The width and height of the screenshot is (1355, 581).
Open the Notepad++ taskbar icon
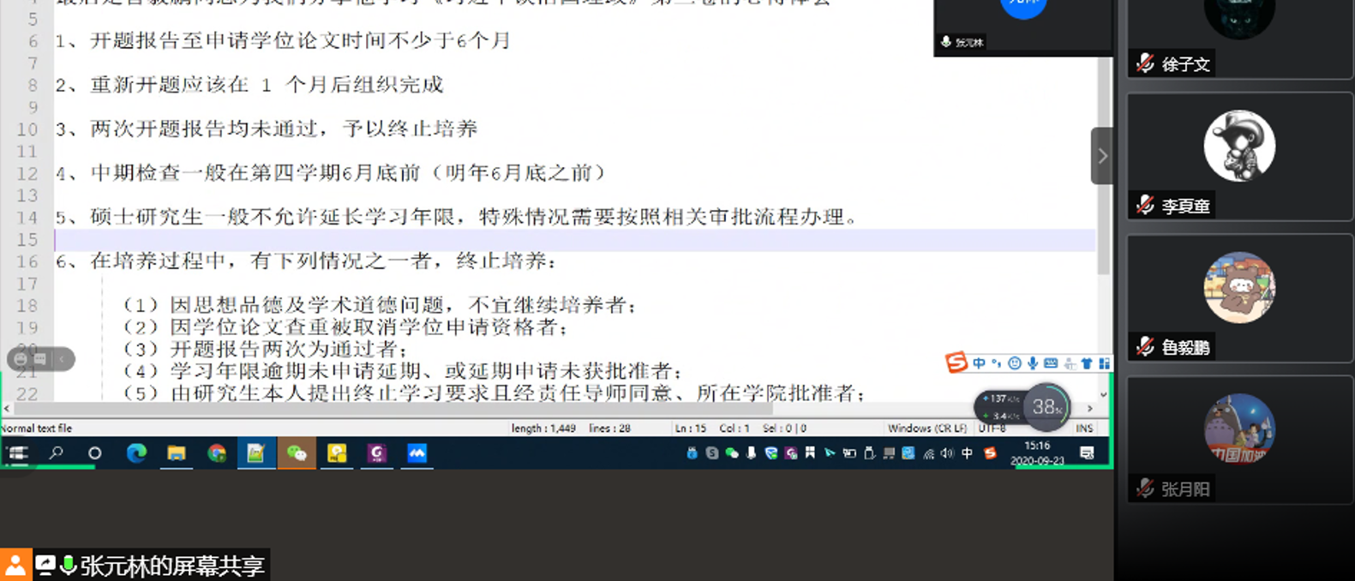point(256,453)
